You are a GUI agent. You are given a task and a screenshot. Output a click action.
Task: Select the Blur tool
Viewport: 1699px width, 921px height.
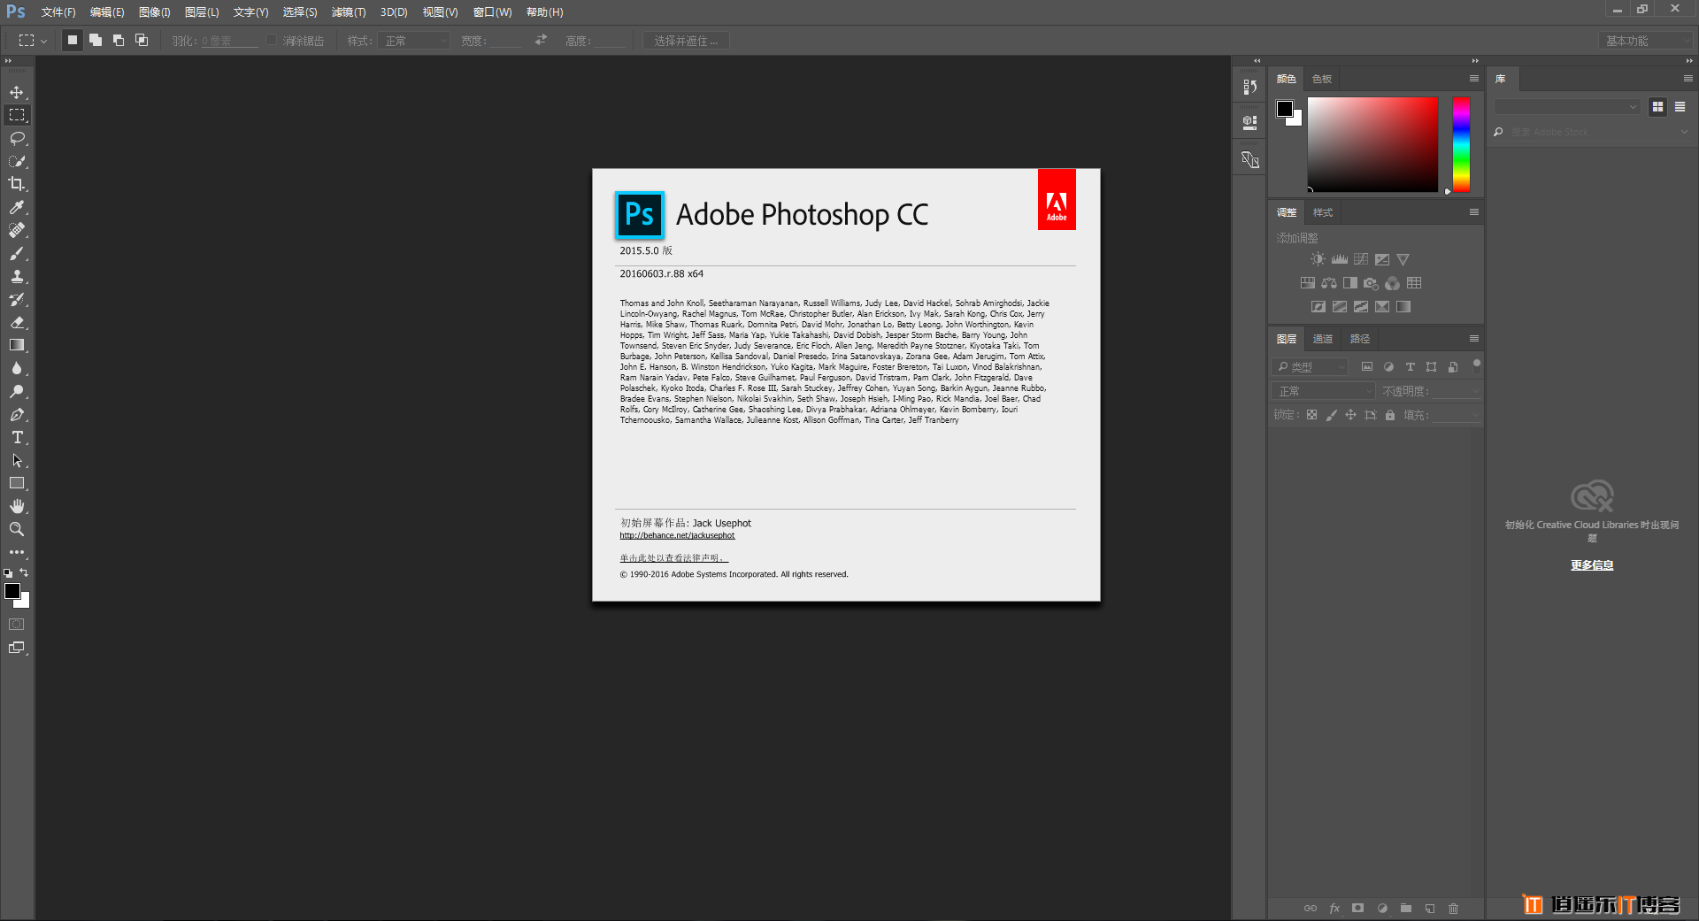tap(17, 368)
